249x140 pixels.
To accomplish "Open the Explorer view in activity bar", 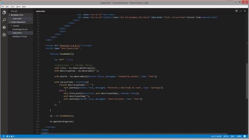I will [x=4, y=12].
